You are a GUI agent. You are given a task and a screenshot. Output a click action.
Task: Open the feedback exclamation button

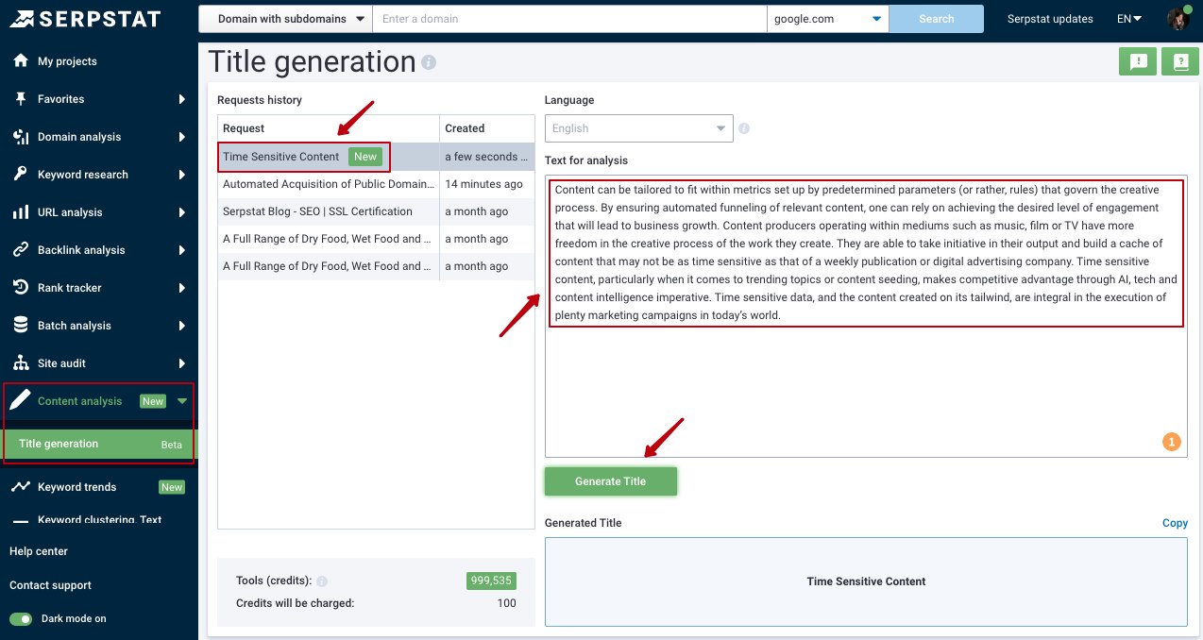coord(1138,61)
